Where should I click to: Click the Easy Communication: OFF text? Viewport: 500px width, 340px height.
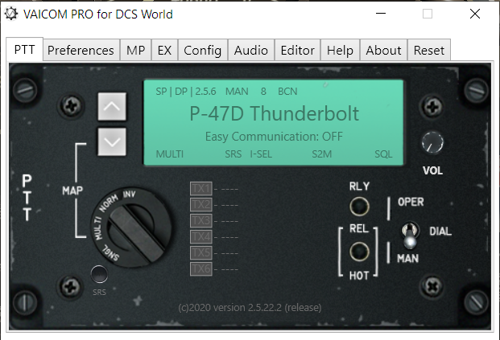point(274,137)
